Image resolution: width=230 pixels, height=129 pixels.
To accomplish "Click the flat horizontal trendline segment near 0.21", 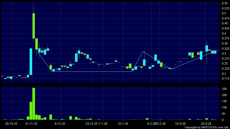I will 92,72.
